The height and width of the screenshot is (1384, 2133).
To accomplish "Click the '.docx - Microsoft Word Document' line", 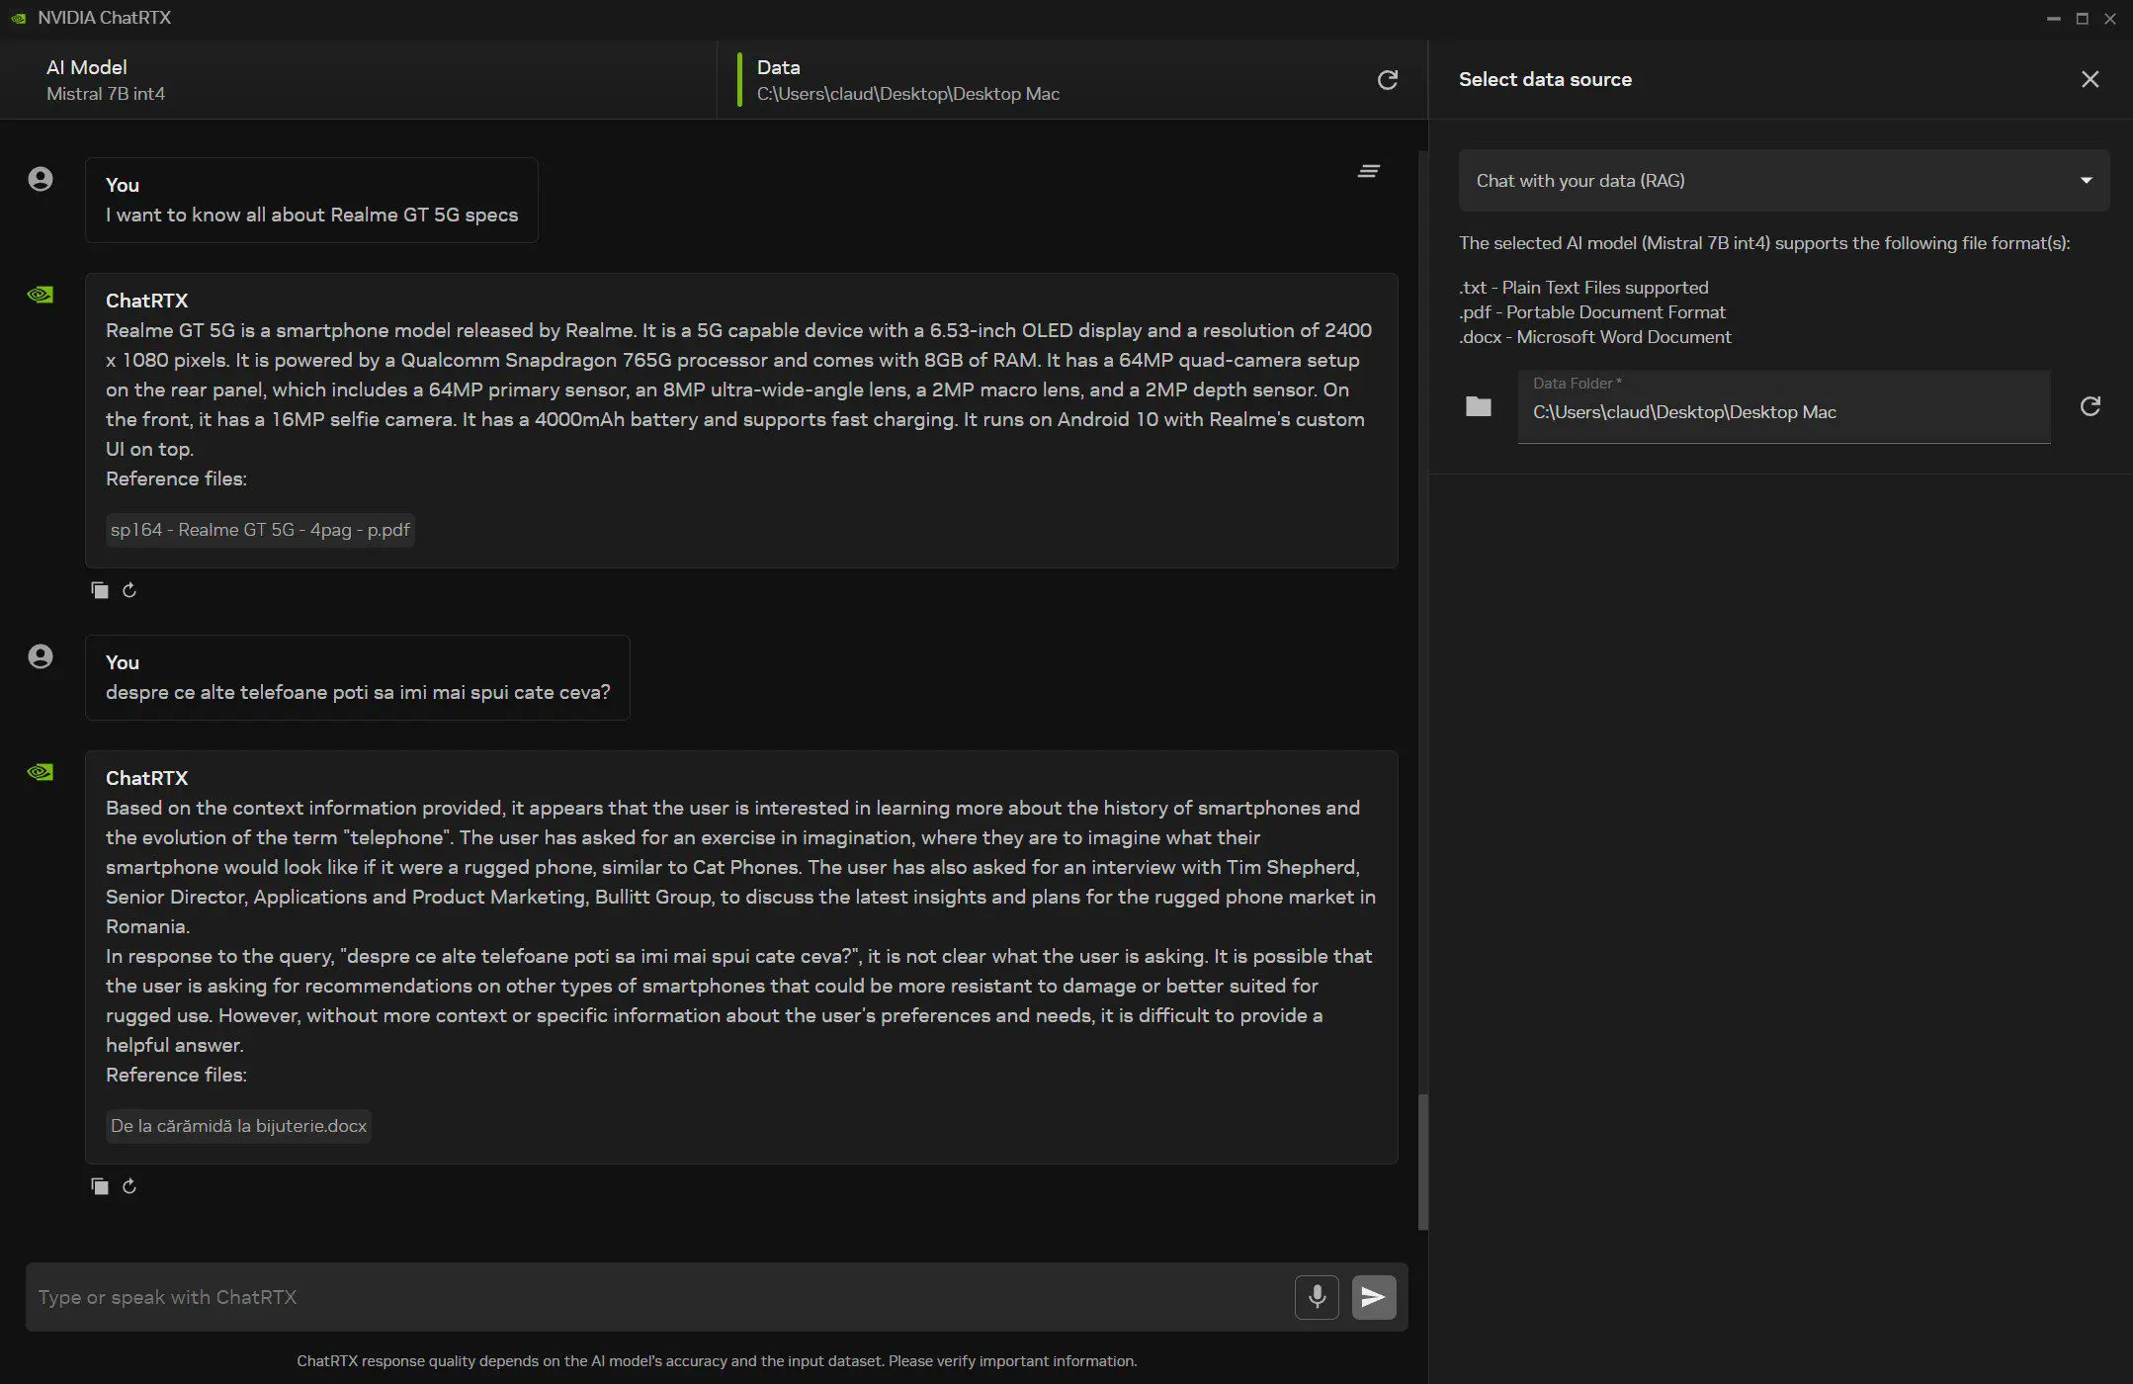I will coord(1595,337).
